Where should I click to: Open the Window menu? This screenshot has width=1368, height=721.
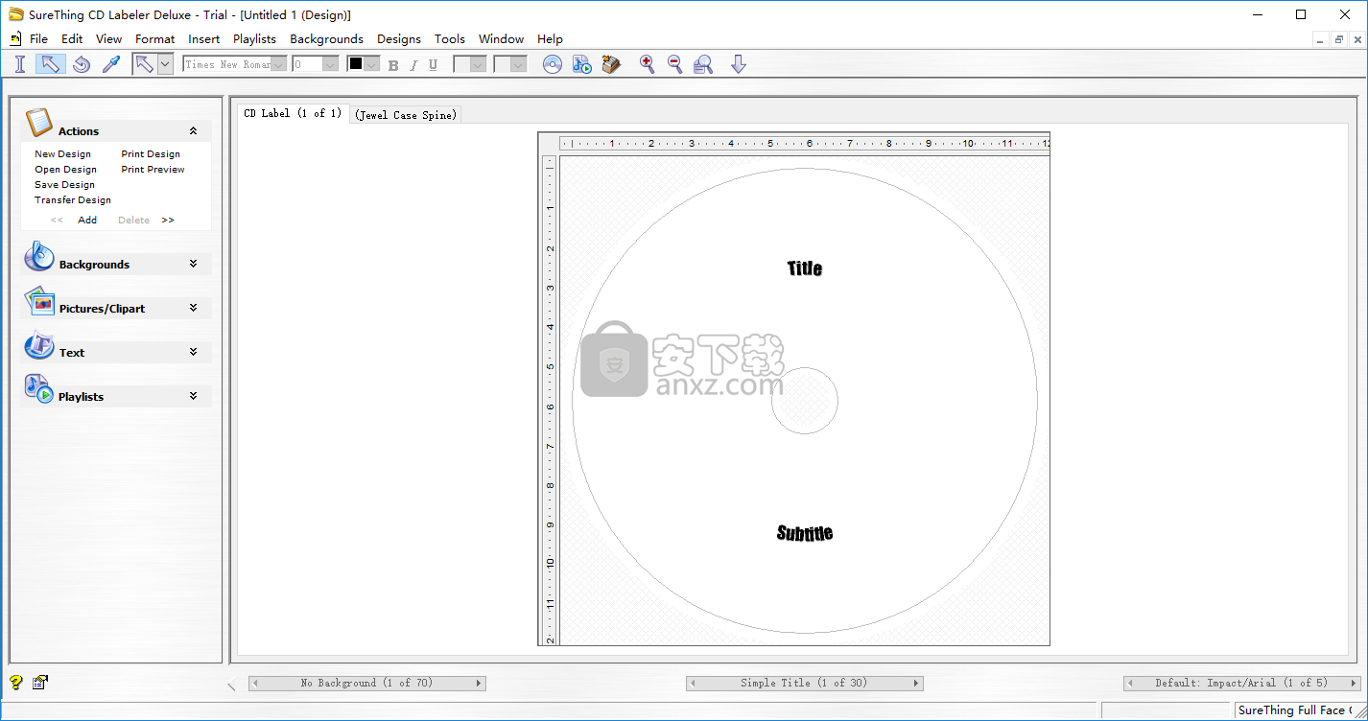coord(501,39)
